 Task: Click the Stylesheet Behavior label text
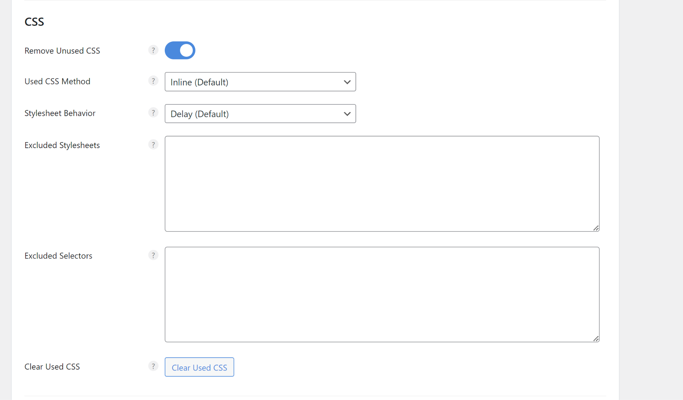pos(60,113)
